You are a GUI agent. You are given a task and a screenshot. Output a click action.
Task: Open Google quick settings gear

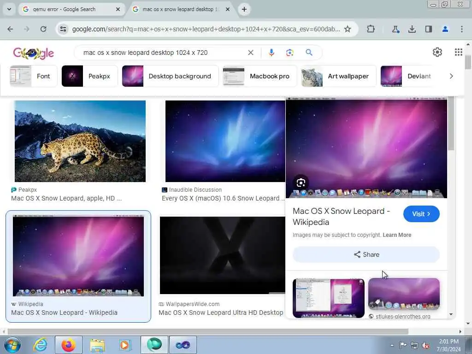click(437, 52)
